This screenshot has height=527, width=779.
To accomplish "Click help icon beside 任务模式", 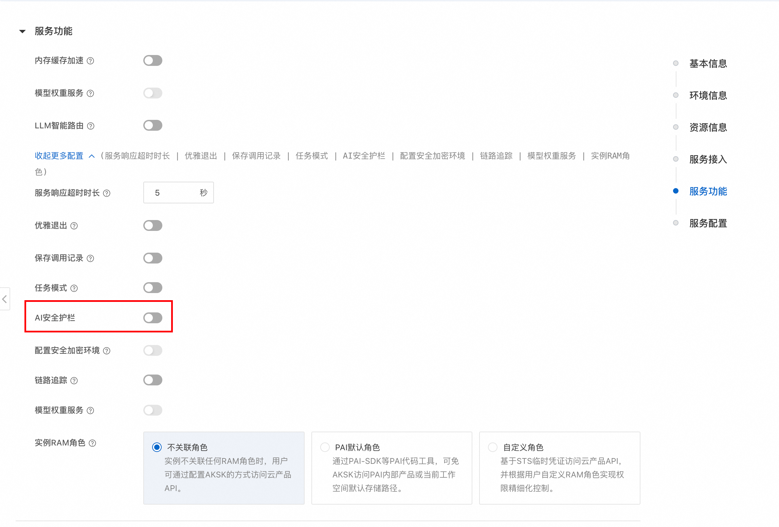I will 74,288.
